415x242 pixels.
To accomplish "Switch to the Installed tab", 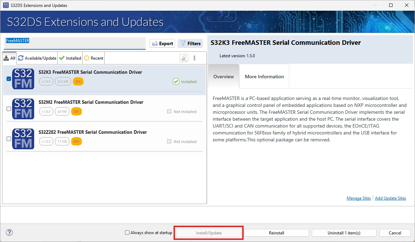I will [70, 58].
